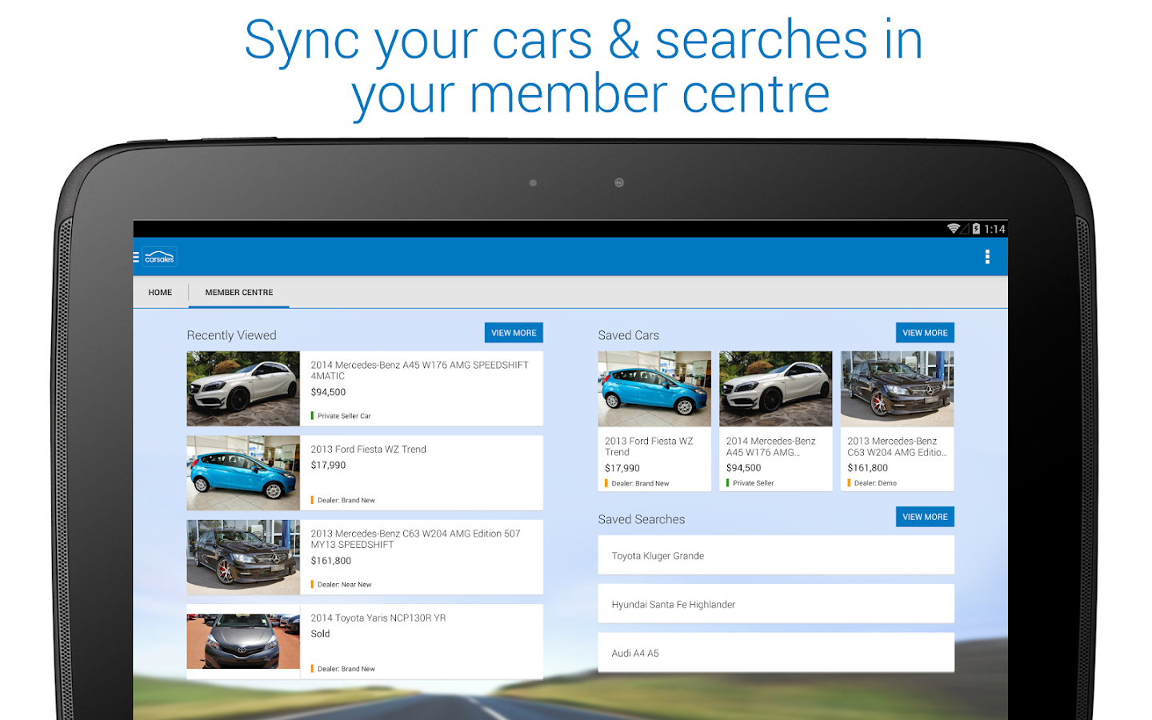1152x720 pixels.
Task: Tap the Dealer: Near New label
Action: [x=344, y=585]
